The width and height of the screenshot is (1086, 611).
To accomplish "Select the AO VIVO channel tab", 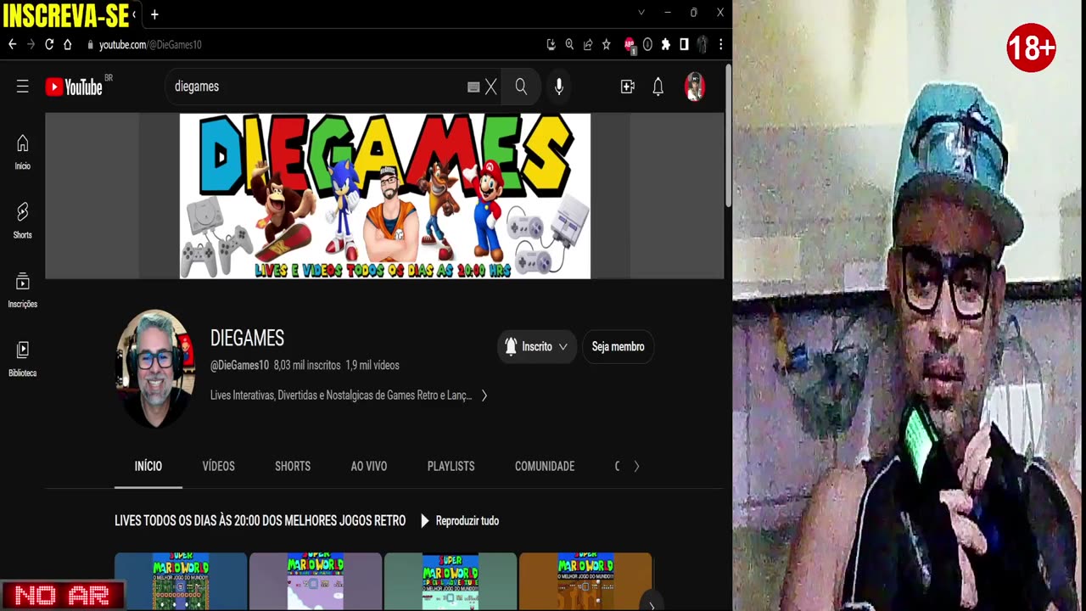I will (x=369, y=466).
